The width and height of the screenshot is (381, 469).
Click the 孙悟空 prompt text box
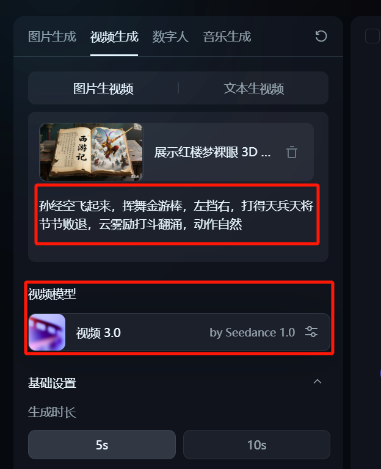click(177, 214)
